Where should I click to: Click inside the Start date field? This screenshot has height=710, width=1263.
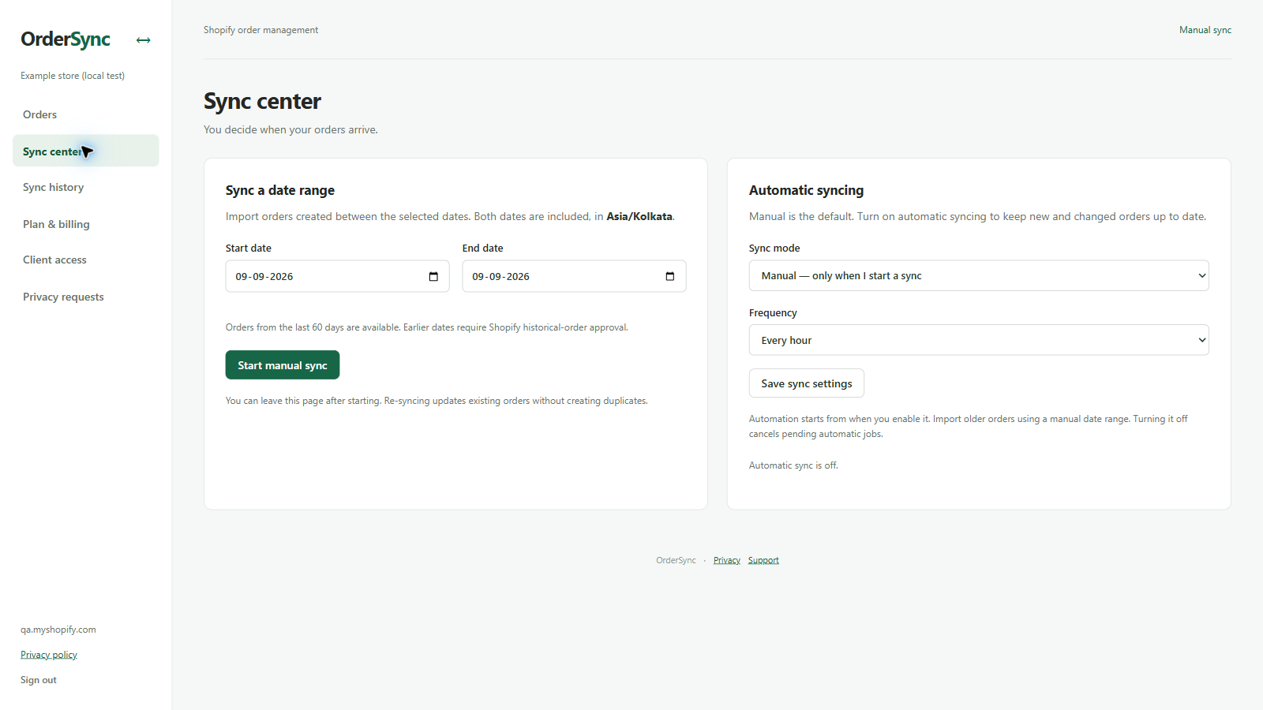click(x=337, y=276)
